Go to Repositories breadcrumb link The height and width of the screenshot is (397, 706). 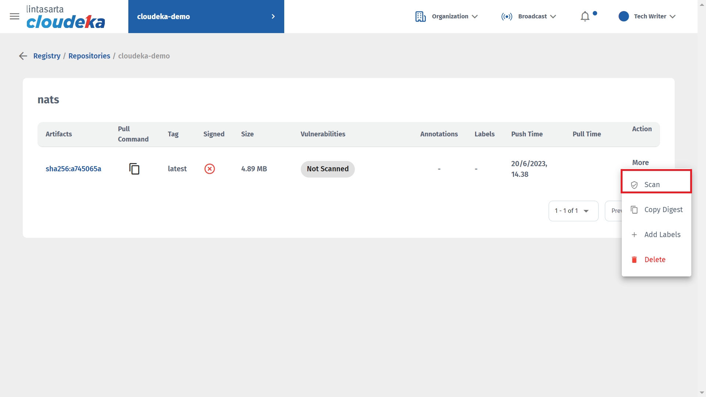pyautogui.click(x=89, y=56)
